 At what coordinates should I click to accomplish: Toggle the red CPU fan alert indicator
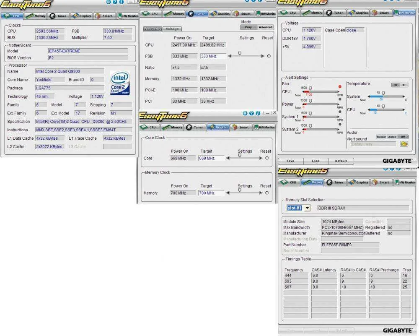(340, 86)
